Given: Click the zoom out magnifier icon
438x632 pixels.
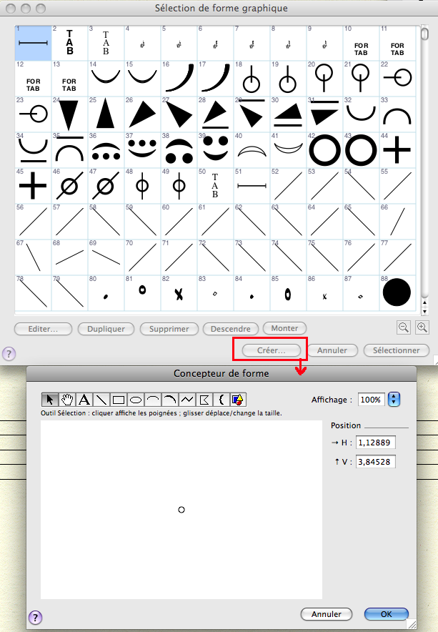Looking at the screenshot, I should (x=404, y=327).
